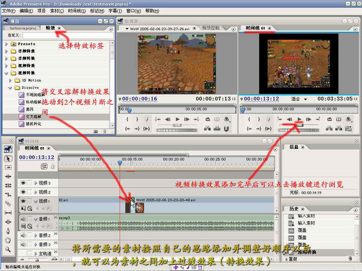Select the Pen tool
The image size is (362, 271).
(8, 231)
